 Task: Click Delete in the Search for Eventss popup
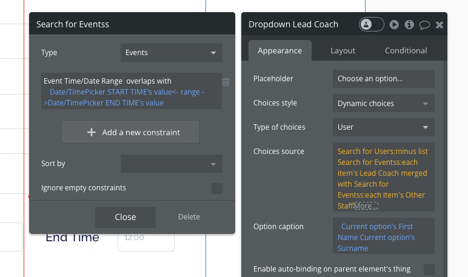click(189, 217)
